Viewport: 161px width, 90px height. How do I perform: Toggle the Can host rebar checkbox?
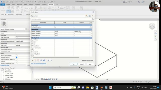tap(17, 37)
